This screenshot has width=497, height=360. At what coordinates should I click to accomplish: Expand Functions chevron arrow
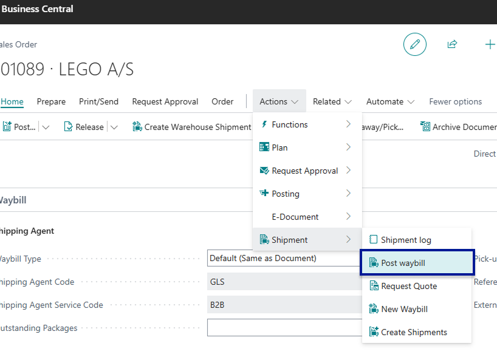348,124
